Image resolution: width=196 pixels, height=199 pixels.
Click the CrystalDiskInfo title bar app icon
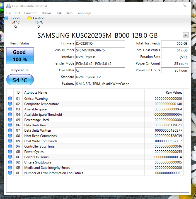[x=8, y=6]
